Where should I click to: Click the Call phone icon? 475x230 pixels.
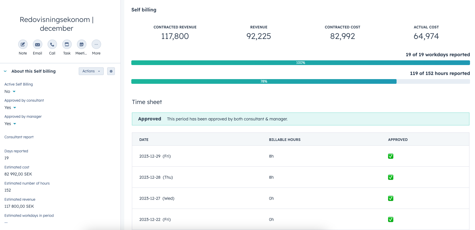point(52,45)
